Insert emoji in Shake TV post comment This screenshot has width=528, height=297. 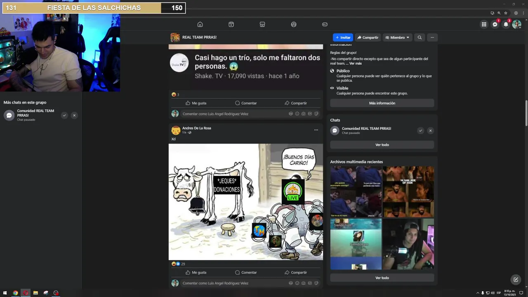click(x=297, y=114)
